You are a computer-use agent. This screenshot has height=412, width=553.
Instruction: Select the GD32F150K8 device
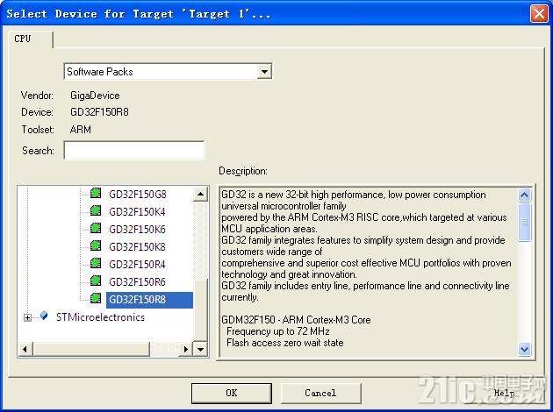tap(137, 247)
